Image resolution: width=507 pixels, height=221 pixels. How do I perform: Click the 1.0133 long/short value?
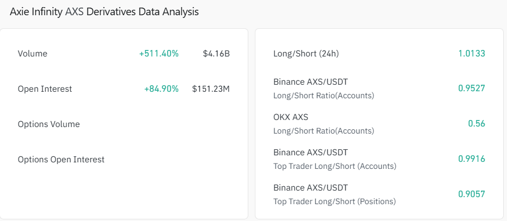coord(472,54)
